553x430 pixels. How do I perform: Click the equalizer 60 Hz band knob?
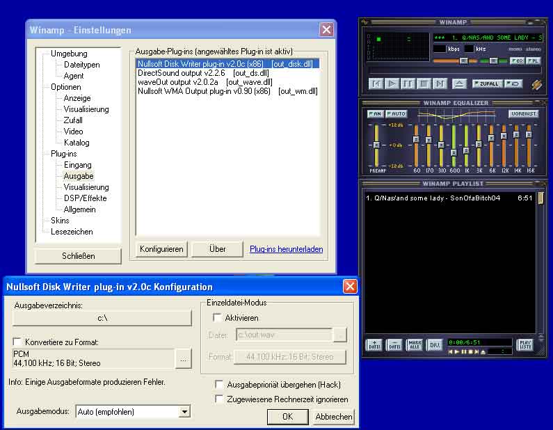tap(416, 139)
